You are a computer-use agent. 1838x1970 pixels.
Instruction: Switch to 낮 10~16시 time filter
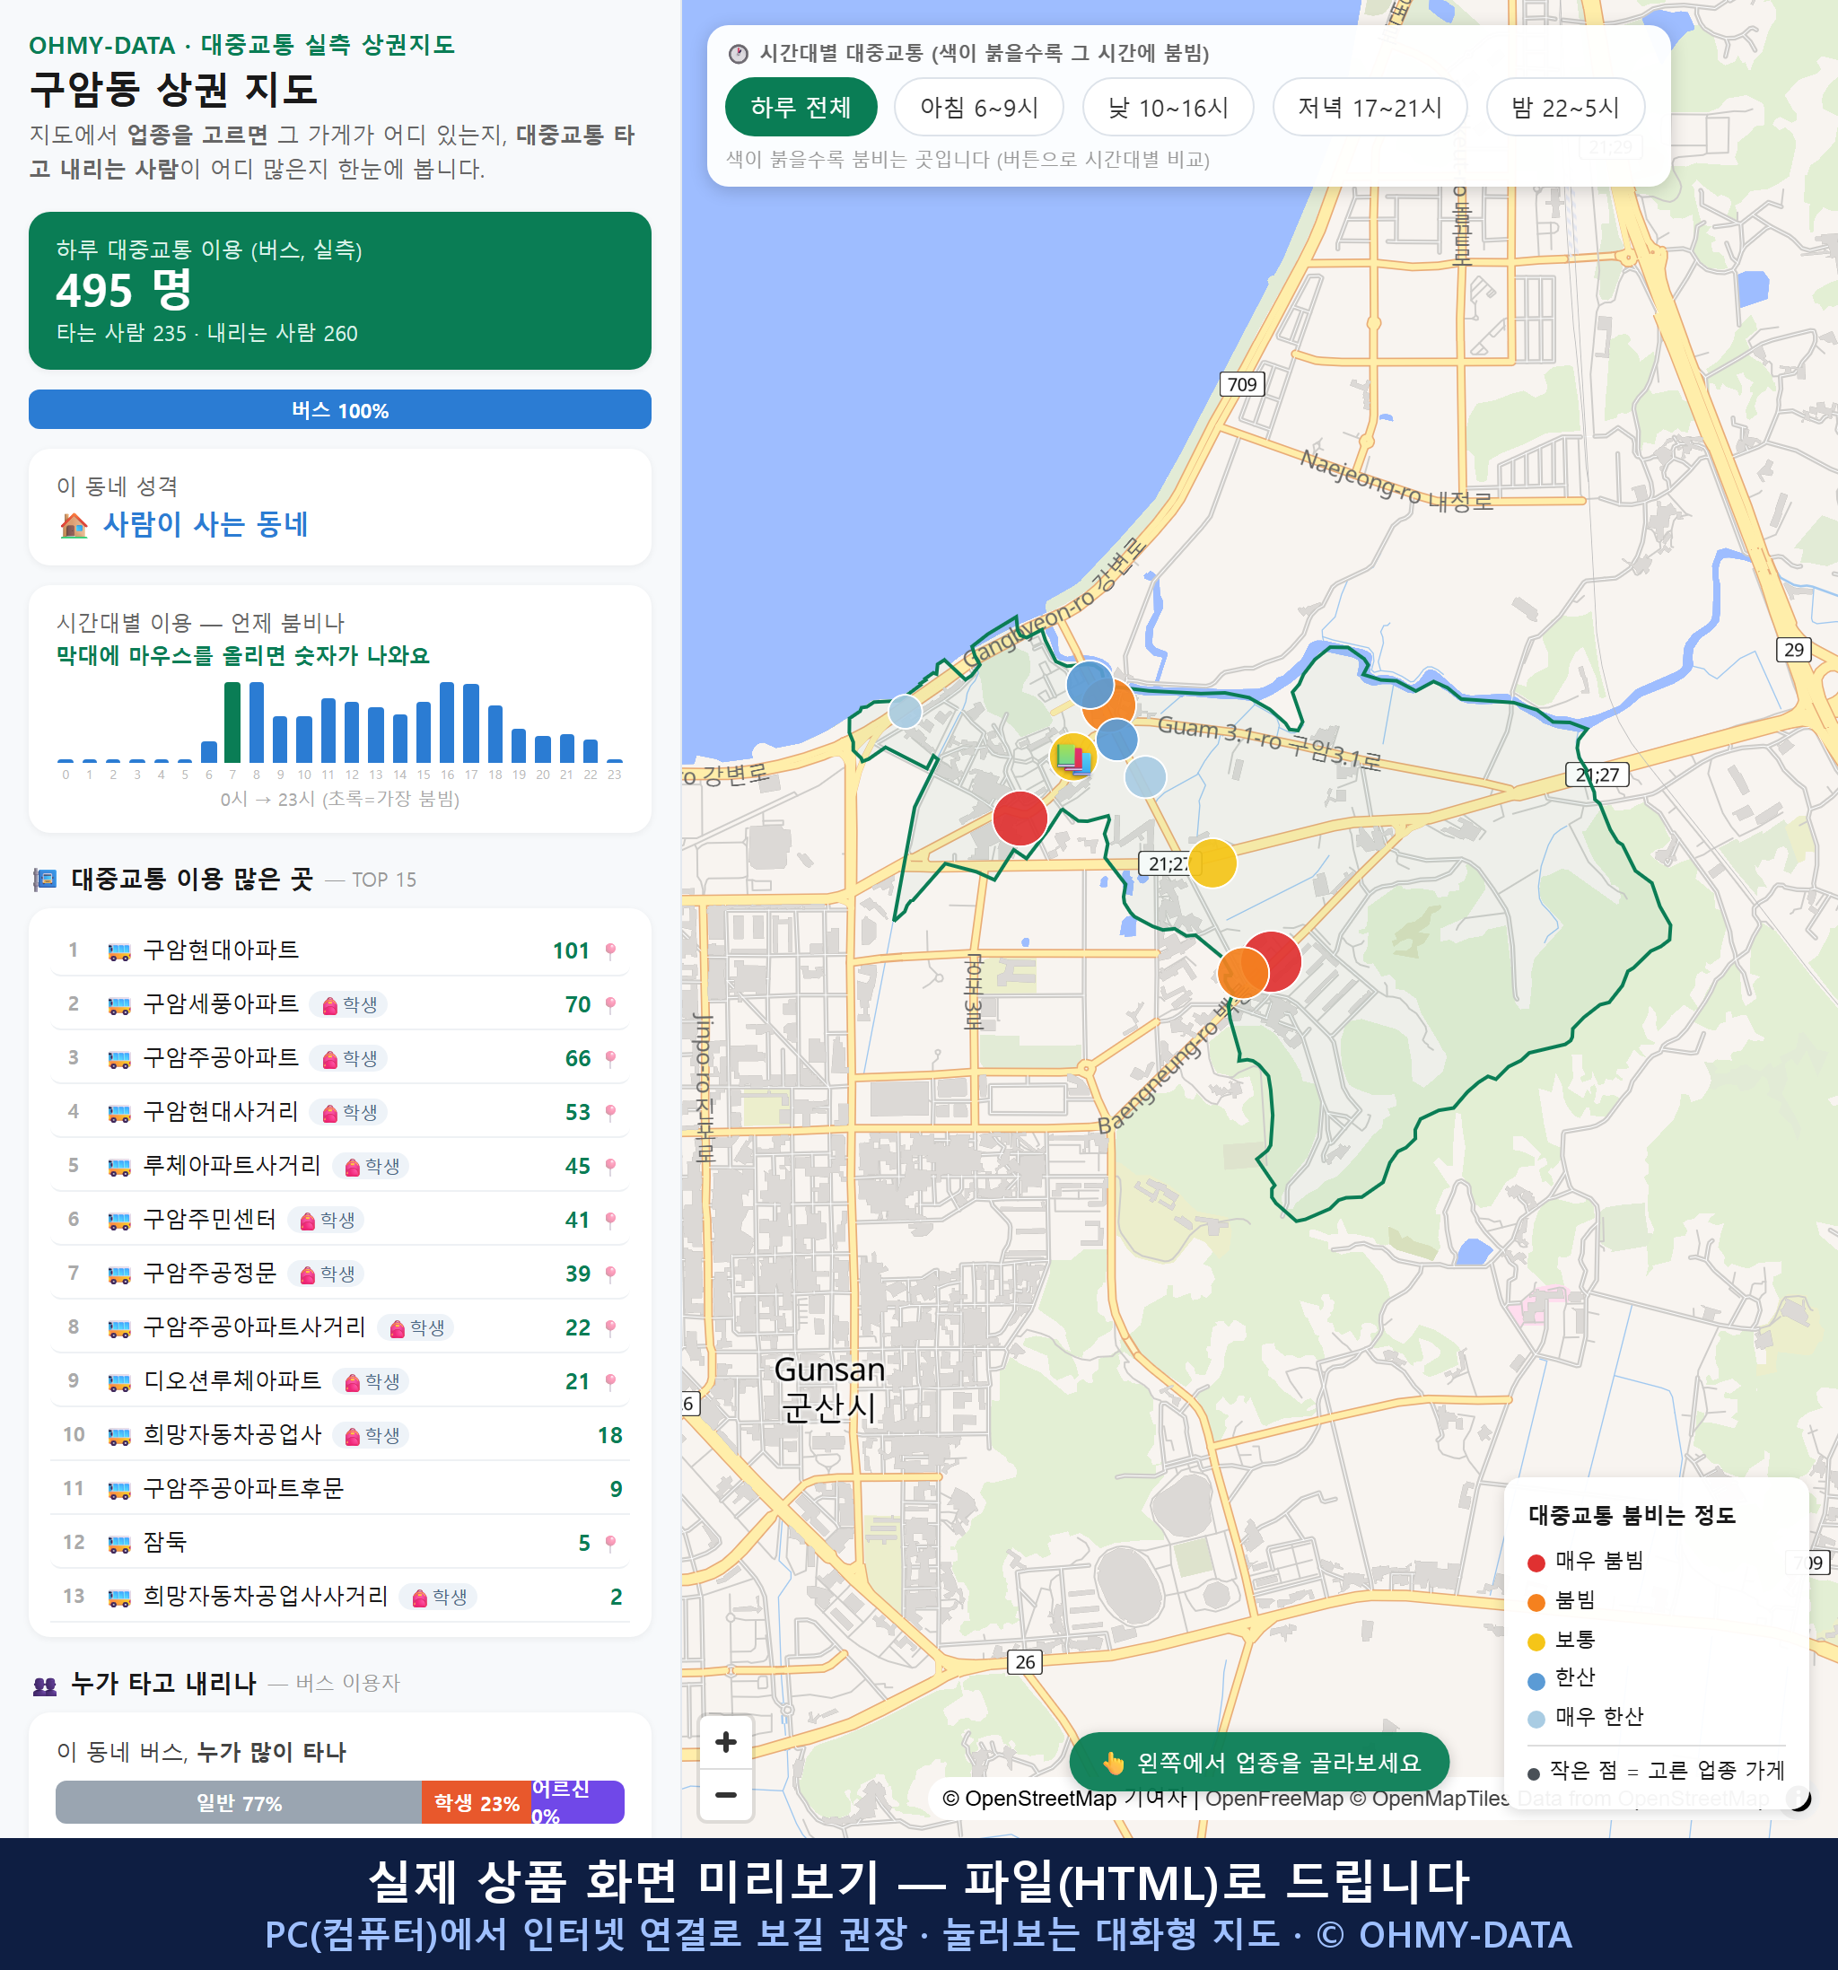point(1168,107)
